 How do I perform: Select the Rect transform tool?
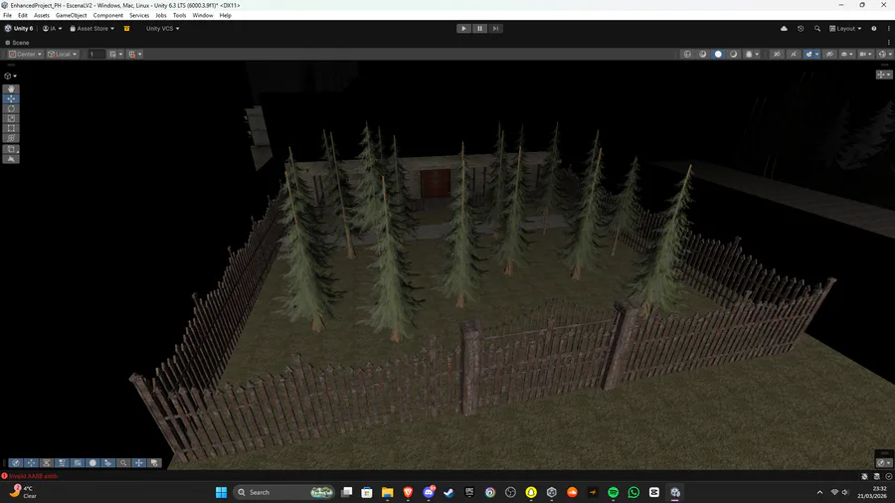[x=11, y=128]
